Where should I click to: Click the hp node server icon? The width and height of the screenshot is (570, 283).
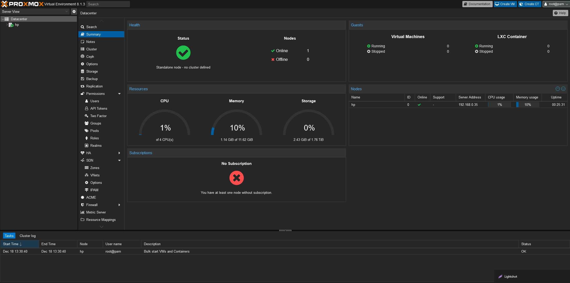[11, 25]
